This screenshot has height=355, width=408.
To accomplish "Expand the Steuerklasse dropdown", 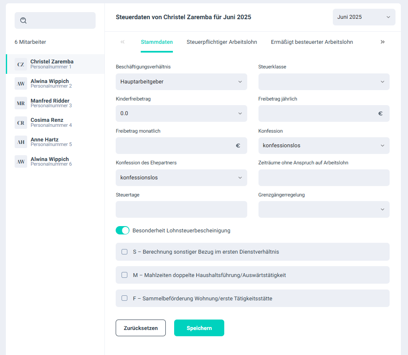I will coord(324,82).
